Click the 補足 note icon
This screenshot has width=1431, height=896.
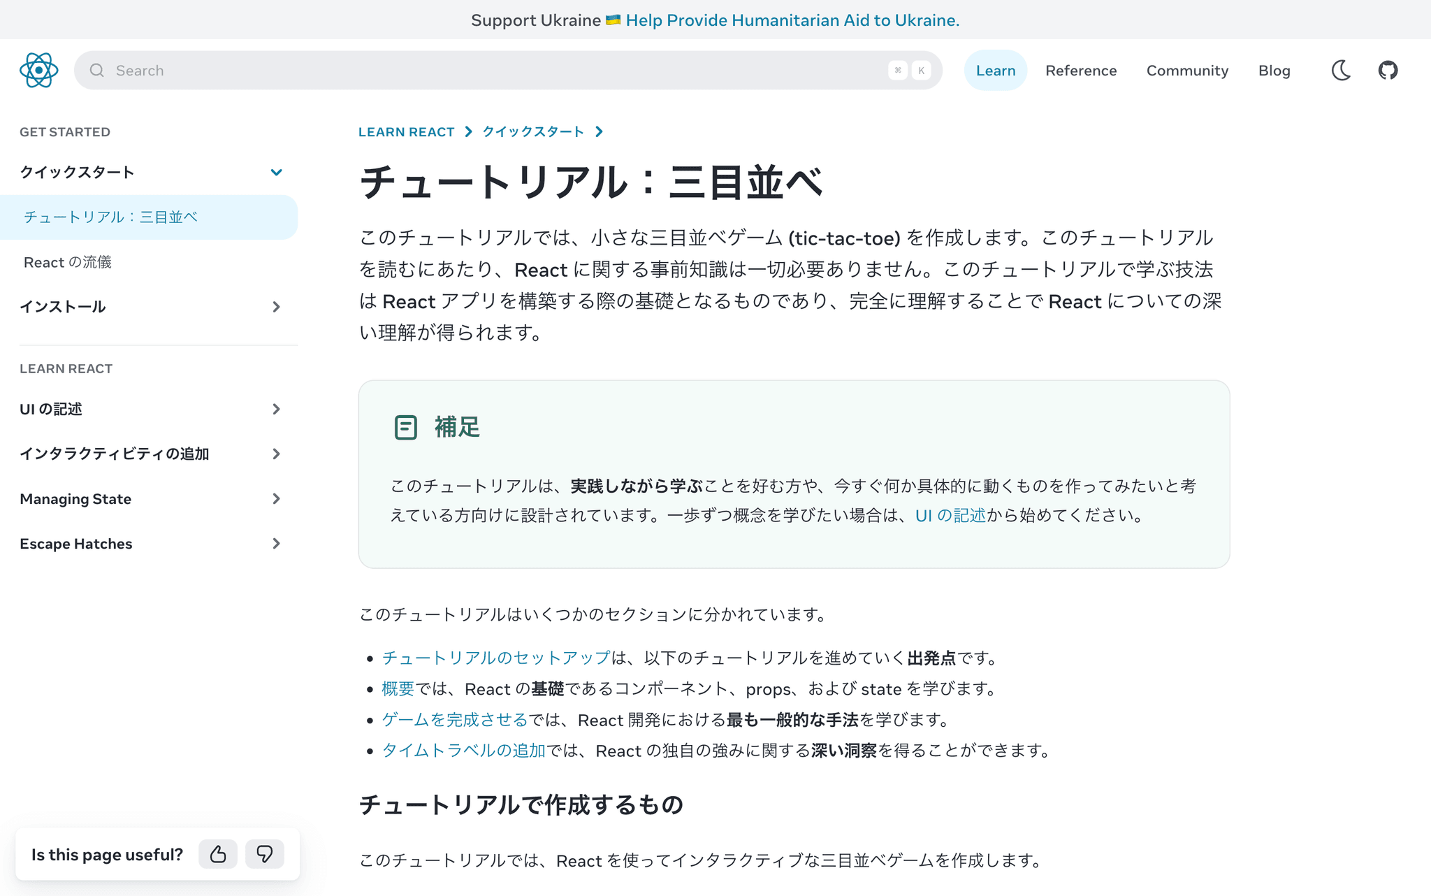tap(405, 427)
